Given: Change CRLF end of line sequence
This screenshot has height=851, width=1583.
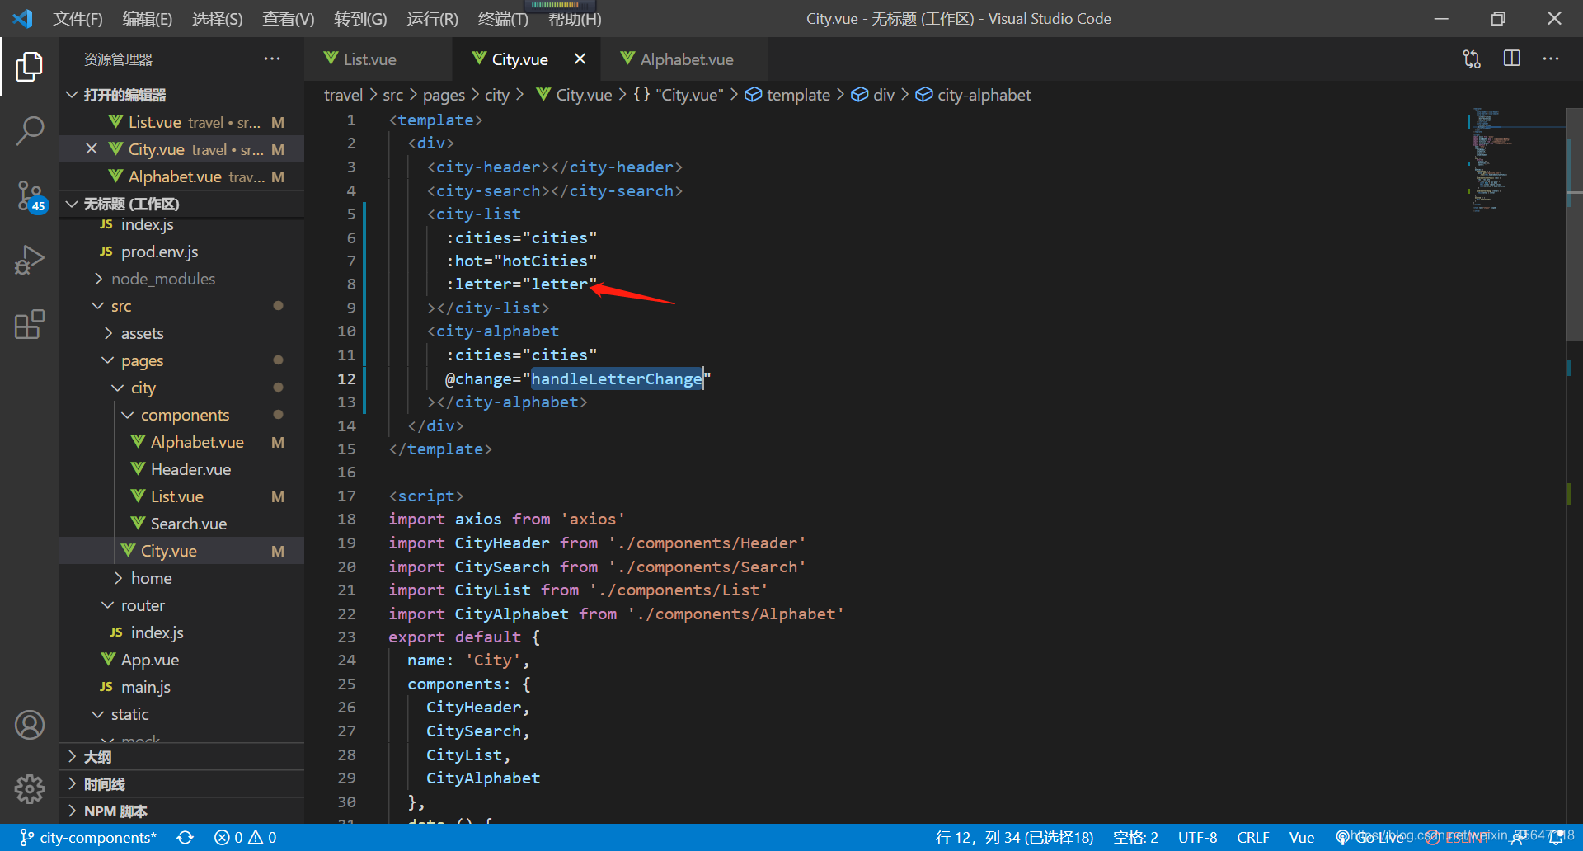Looking at the screenshot, I should [x=1252, y=837].
